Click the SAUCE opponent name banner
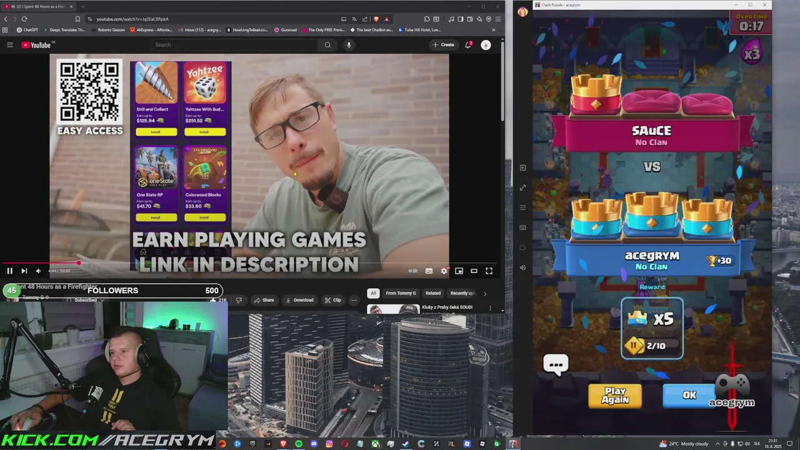Screen dimensions: 800x450 coord(652,134)
